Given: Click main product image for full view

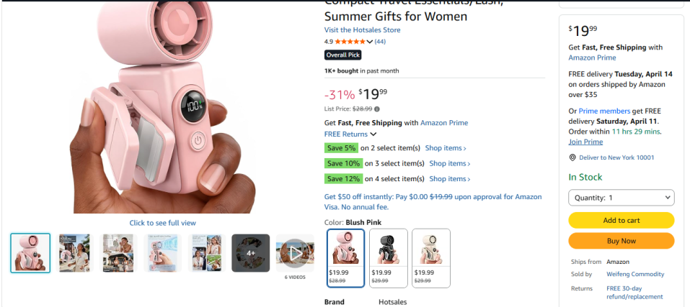Looking at the screenshot, I should pyautogui.click(x=162, y=108).
